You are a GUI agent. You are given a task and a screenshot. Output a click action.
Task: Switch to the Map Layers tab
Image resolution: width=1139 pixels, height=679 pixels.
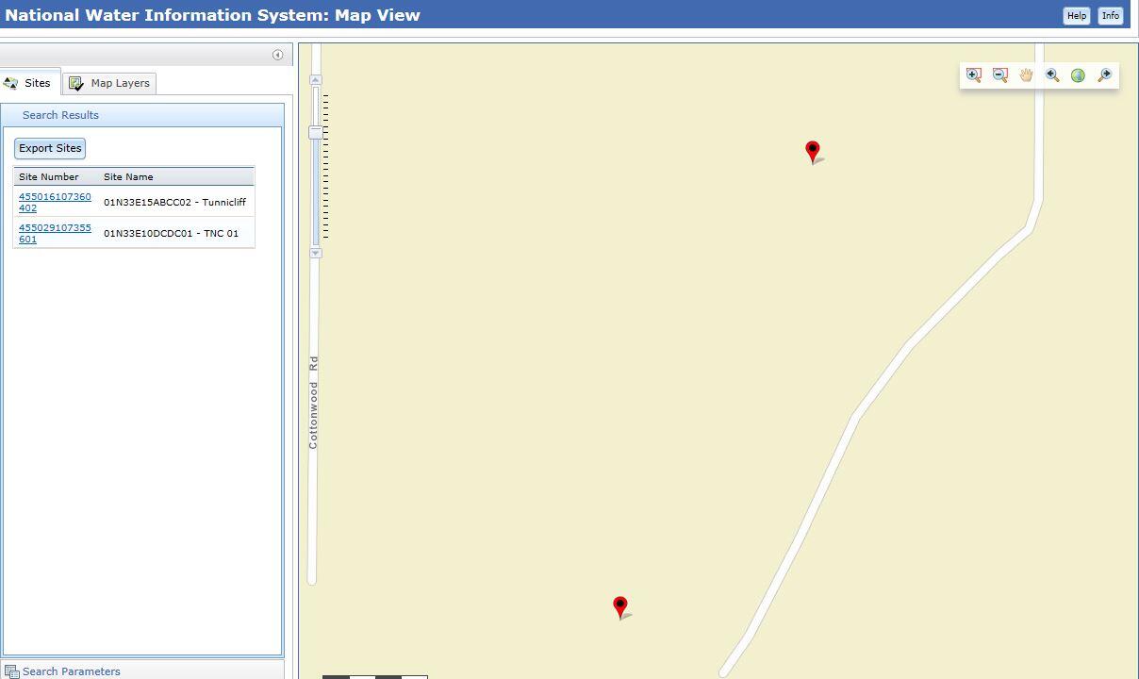[111, 83]
